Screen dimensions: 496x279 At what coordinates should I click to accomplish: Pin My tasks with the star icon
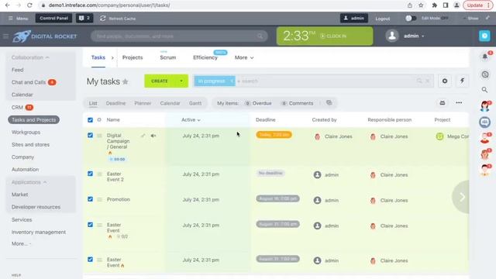tap(126, 82)
